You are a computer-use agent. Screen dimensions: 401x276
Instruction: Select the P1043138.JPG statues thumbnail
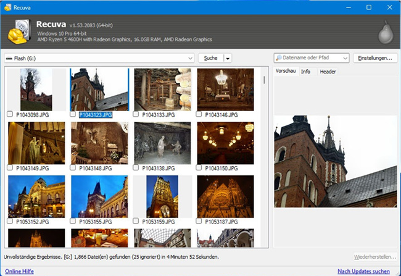point(162,143)
